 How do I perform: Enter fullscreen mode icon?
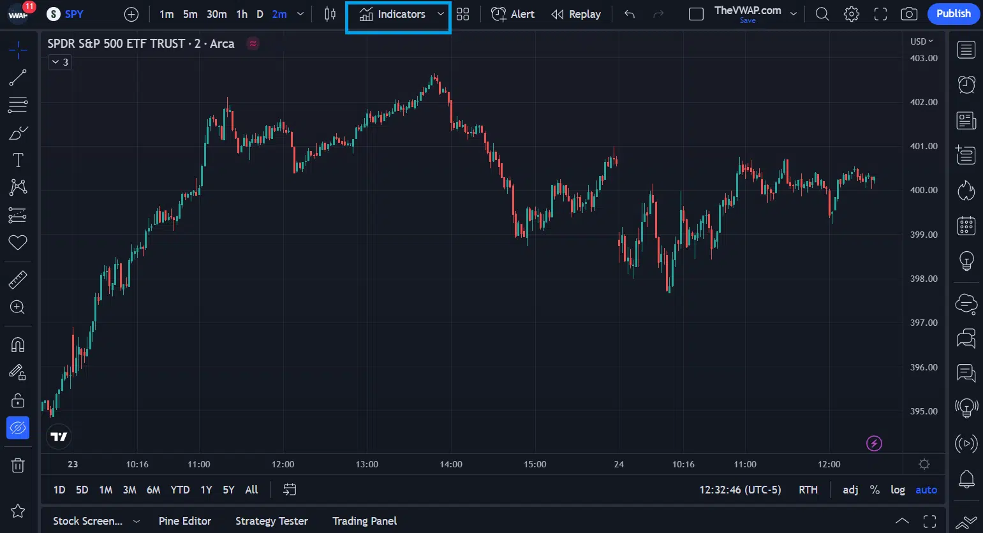point(880,14)
